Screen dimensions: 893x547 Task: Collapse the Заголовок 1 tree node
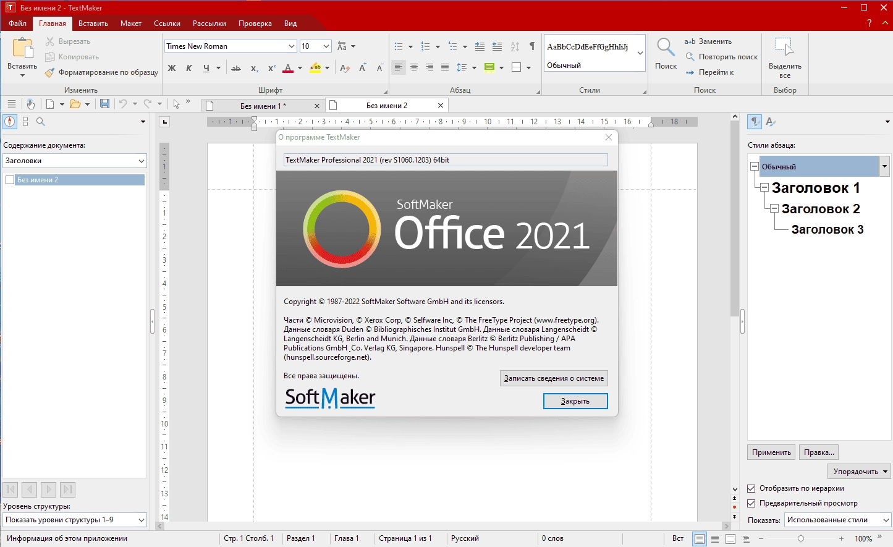(764, 187)
